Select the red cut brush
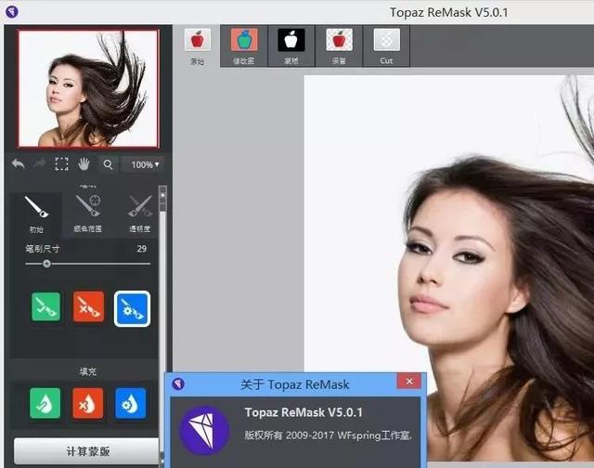594x468 pixels. point(88,306)
